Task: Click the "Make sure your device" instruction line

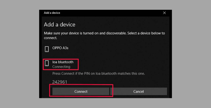Action: point(104,33)
